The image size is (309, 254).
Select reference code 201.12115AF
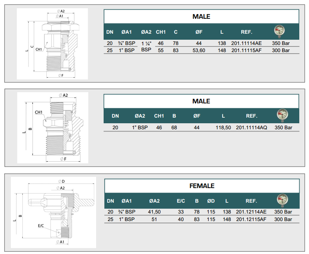251,219
